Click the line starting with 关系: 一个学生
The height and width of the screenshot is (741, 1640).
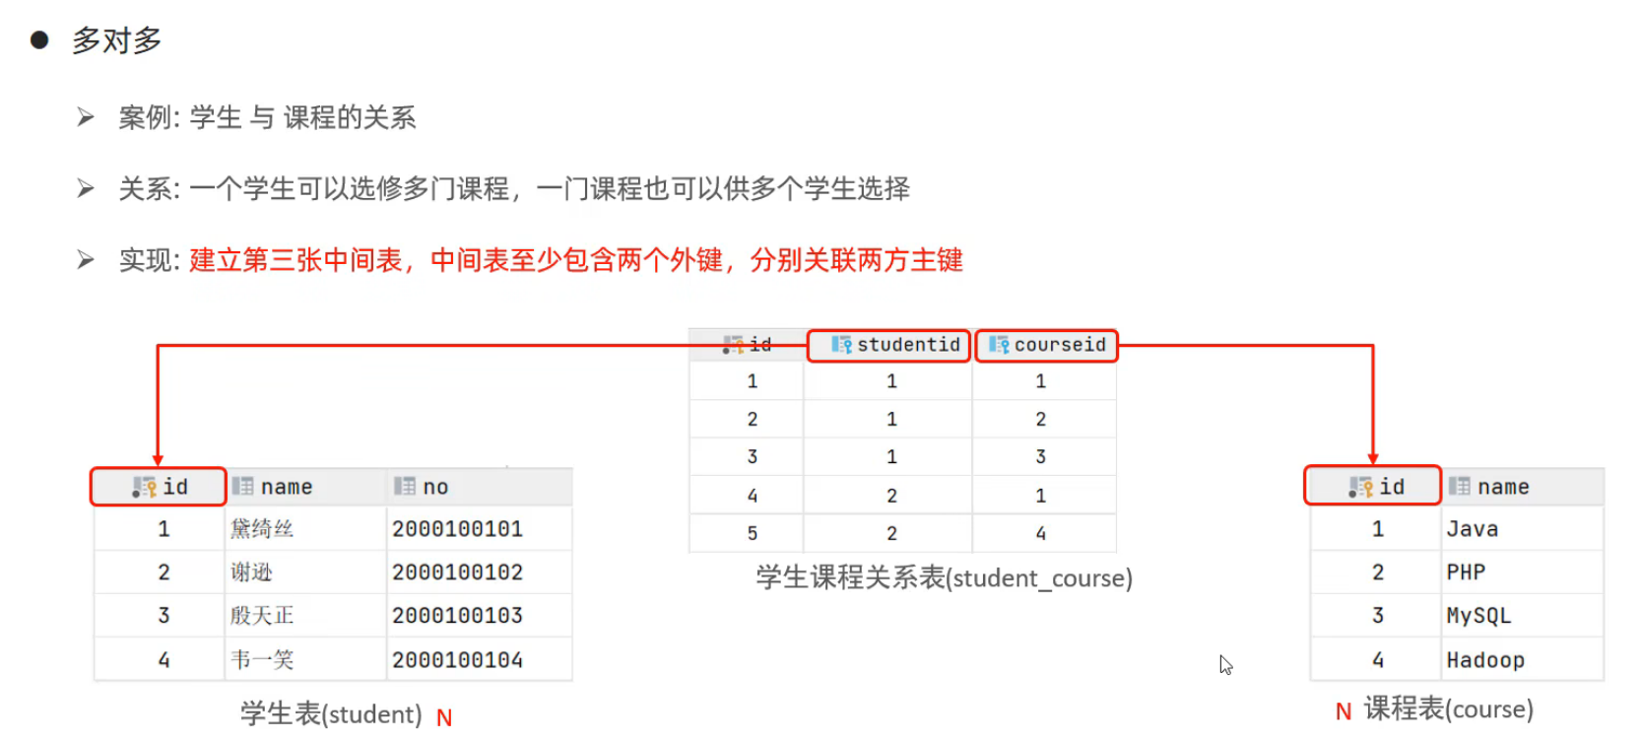(514, 188)
